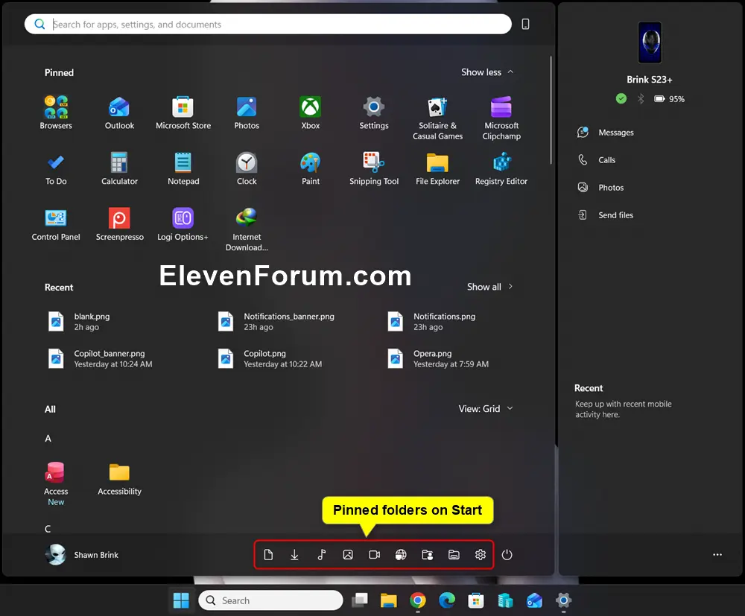The height and width of the screenshot is (616, 745).
Task: Open the Music folder icon beside the power button
Action: tap(321, 555)
